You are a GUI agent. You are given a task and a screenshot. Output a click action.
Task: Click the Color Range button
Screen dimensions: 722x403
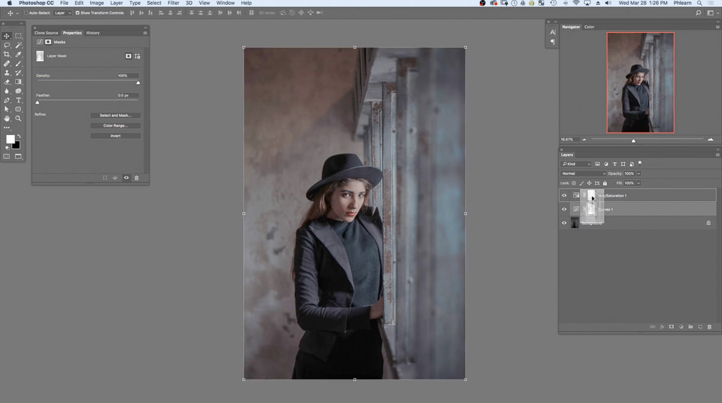pyautogui.click(x=116, y=126)
